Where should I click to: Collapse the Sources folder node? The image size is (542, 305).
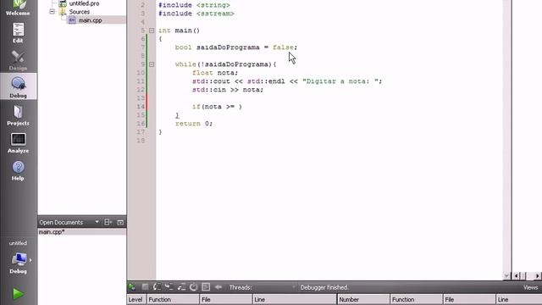(52, 12)
